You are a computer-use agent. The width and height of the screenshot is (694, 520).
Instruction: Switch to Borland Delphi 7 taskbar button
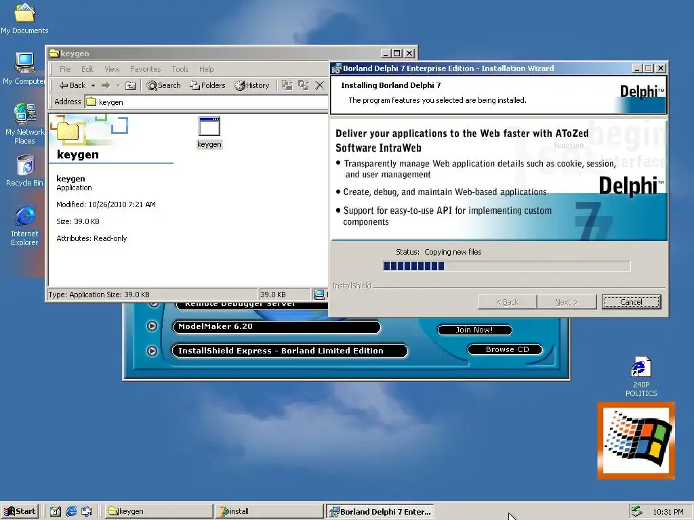pos(380,511)
